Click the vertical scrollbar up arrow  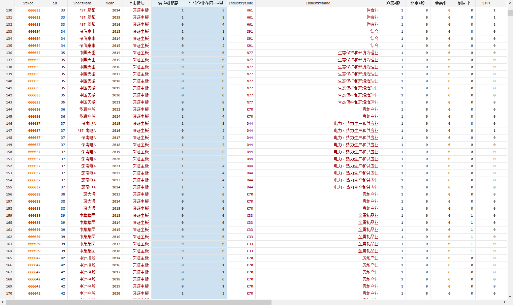[510, 3]
